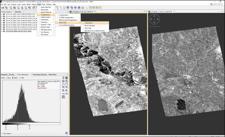This screenshot has width=225, height=137.
Task: Expand the Speckle Filtering submenu
Action: pyautogui.click(x=46, y=12)
